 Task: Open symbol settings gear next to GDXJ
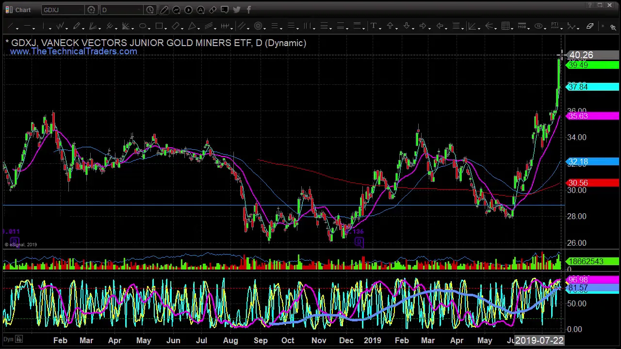[x=91, y=10]
